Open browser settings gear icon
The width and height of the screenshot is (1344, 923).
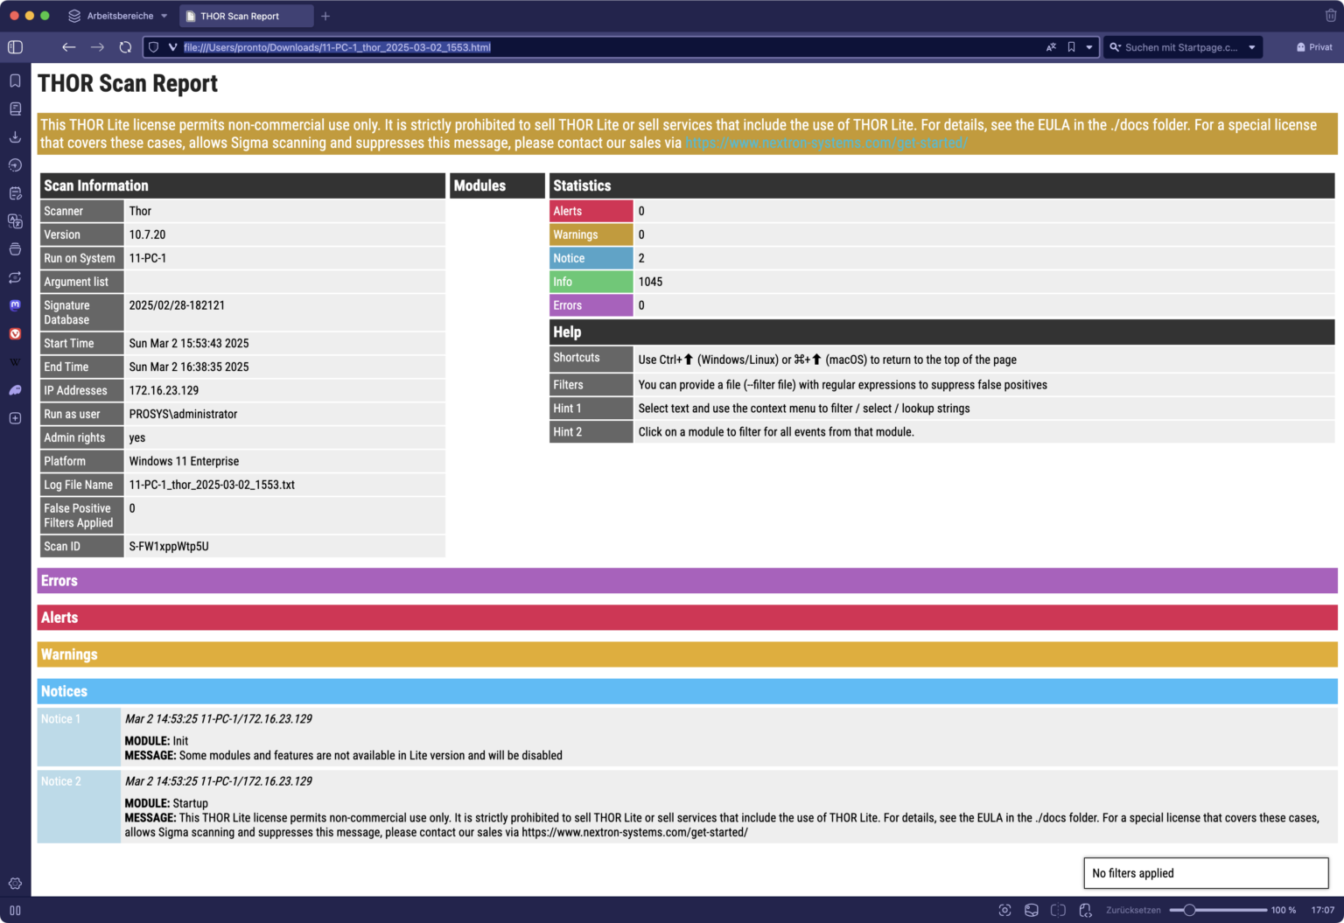[15, 884]
